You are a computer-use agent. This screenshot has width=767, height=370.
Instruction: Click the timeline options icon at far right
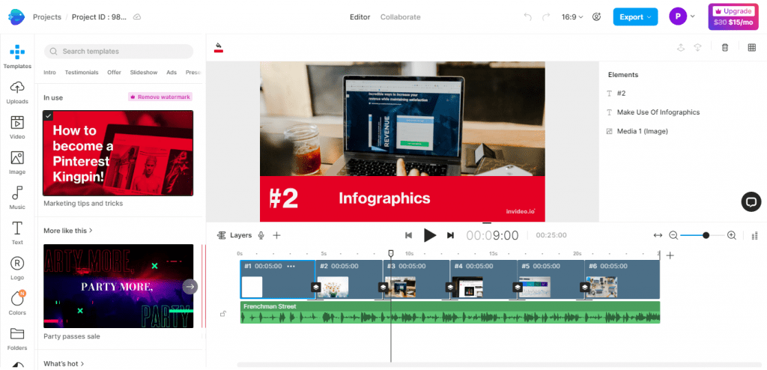coord(754,236)
